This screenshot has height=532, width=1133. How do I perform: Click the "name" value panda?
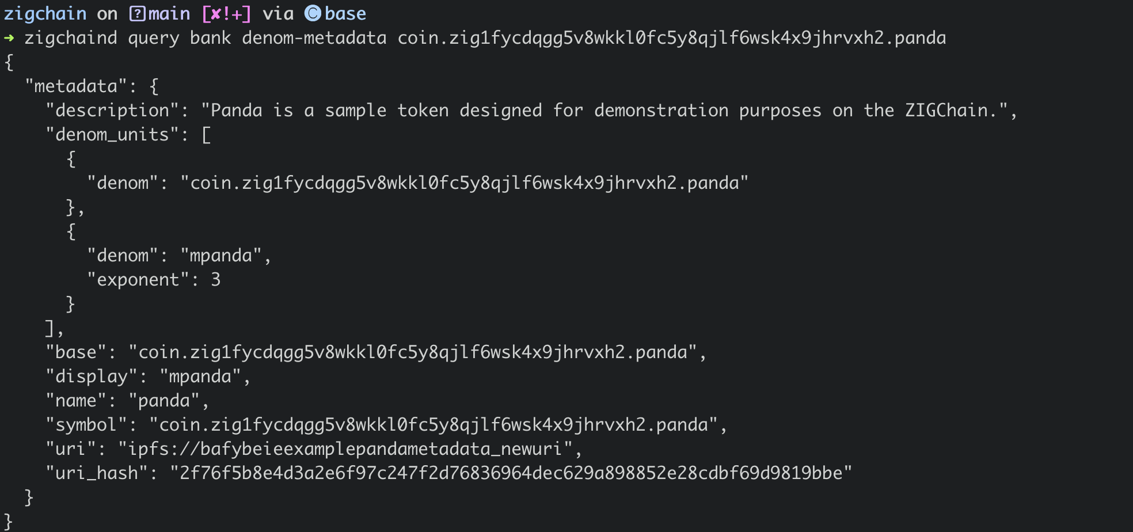tap(164, 401)
